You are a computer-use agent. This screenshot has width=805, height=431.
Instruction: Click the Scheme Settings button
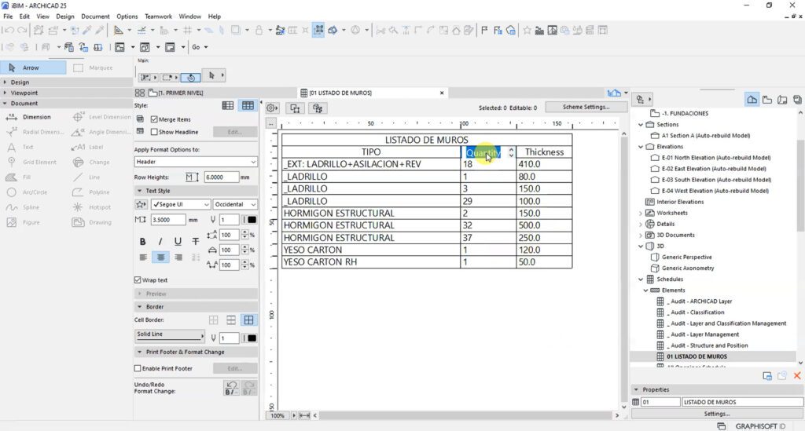(586, 107)
